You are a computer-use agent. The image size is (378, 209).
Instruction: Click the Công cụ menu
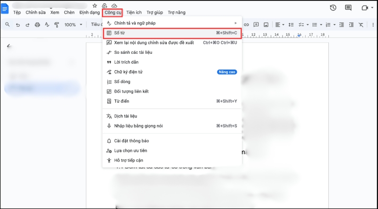(x=112, y=13)
